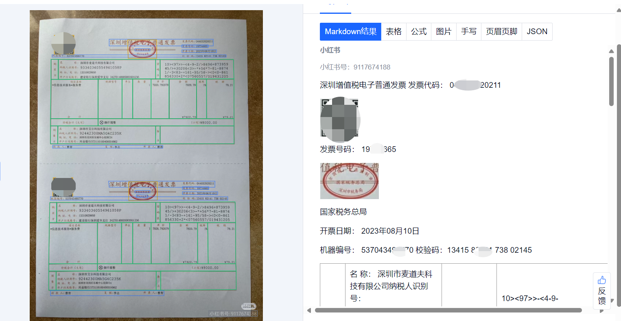Click the blurred QR code image in results
This screenshot has width=621, height=321.
pyautogui.click(x=340, y=119)
